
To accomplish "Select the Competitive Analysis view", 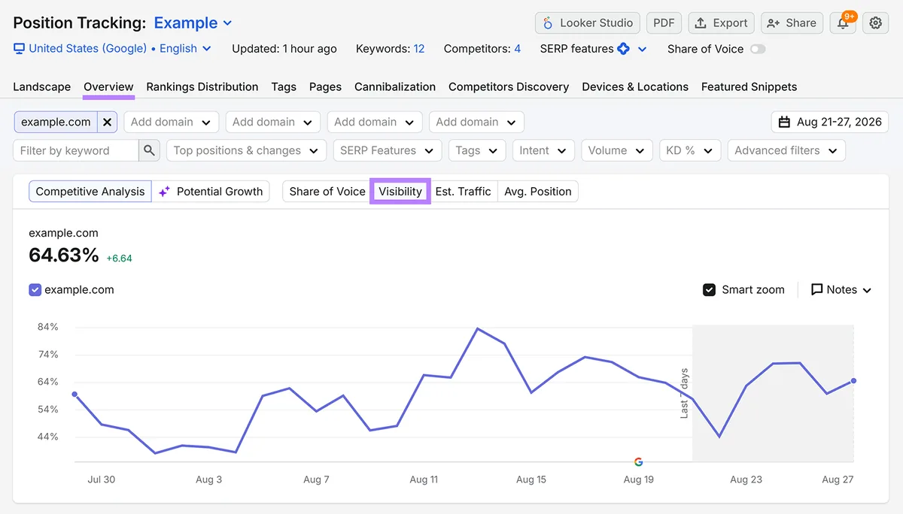I will click(90, 192).
